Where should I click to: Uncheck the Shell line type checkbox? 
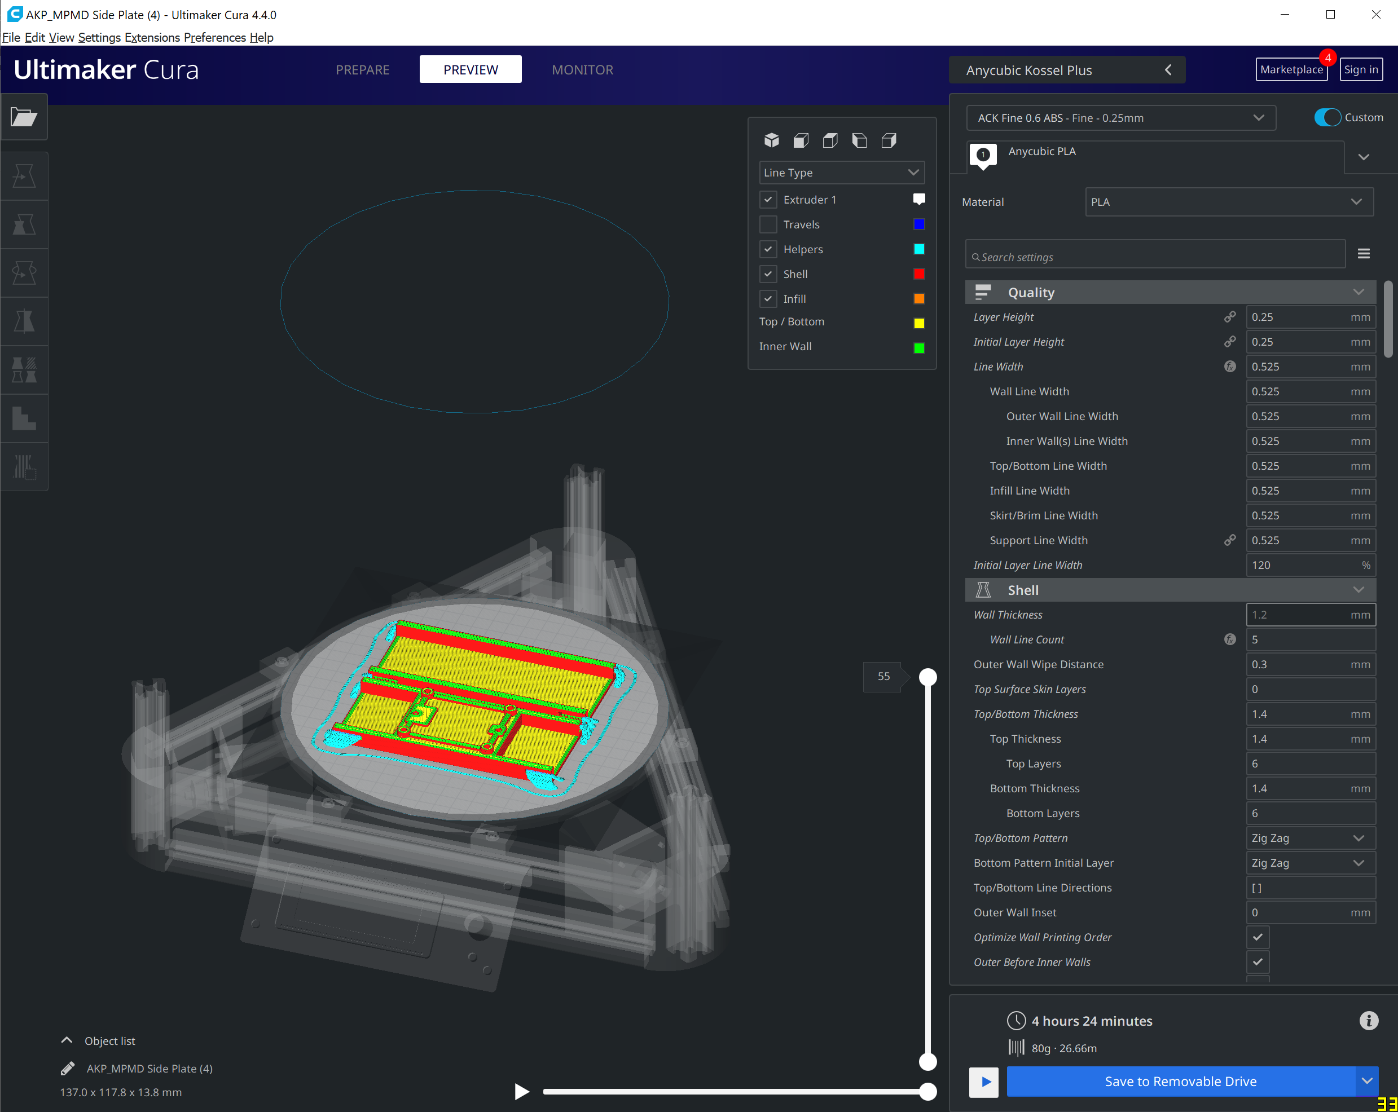tap(768, 274)
